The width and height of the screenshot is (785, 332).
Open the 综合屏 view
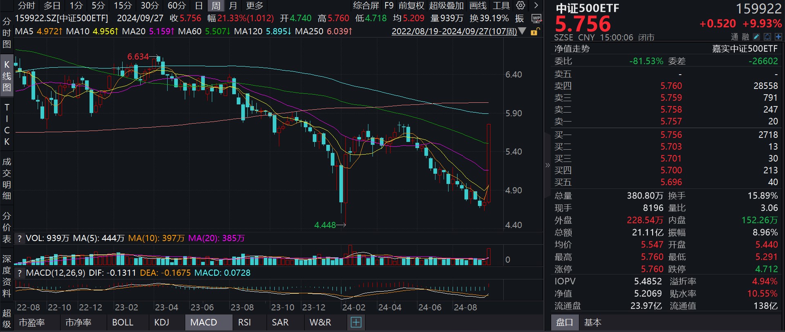point(366,6)
